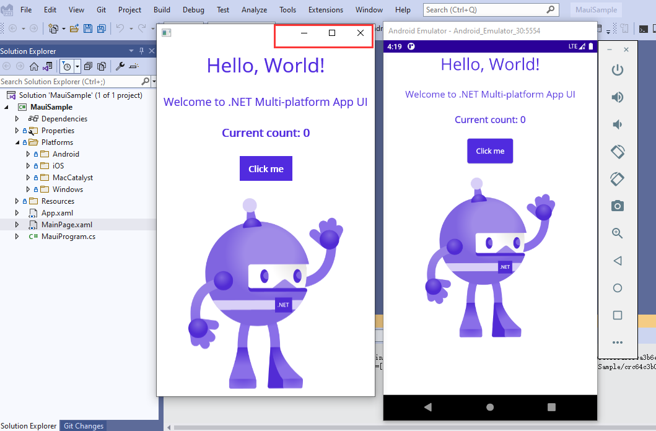Open emulator extended controls (three dots)
The height and width of the screenshot is (431, 656).
(x=618, y=342)
